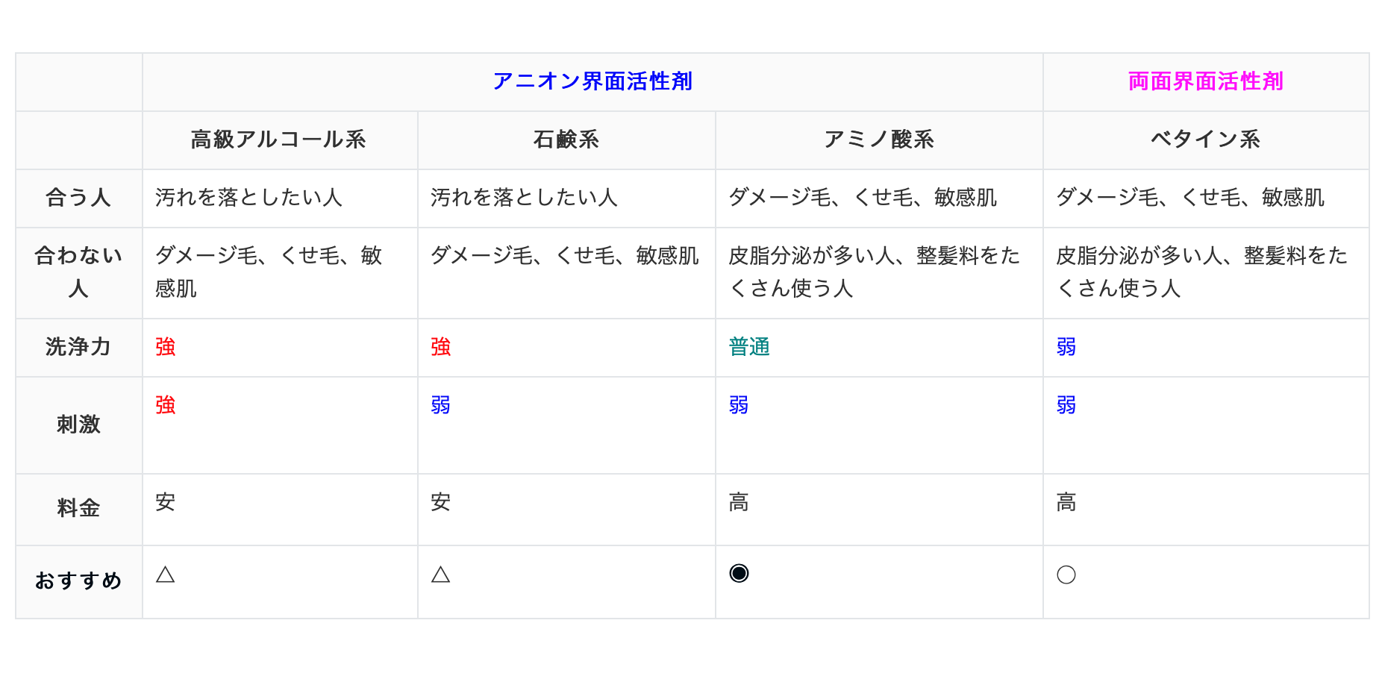
Task: Click 高 price in the アミノ酸系 column
Action: pos(738,502)
